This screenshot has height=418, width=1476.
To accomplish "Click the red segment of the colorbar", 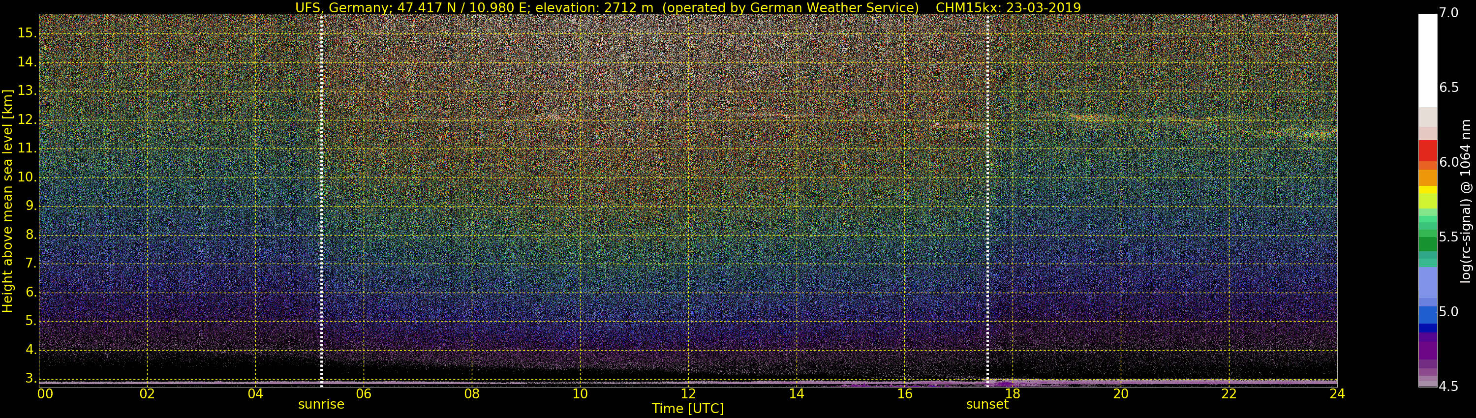I will tap(1427, 151).
